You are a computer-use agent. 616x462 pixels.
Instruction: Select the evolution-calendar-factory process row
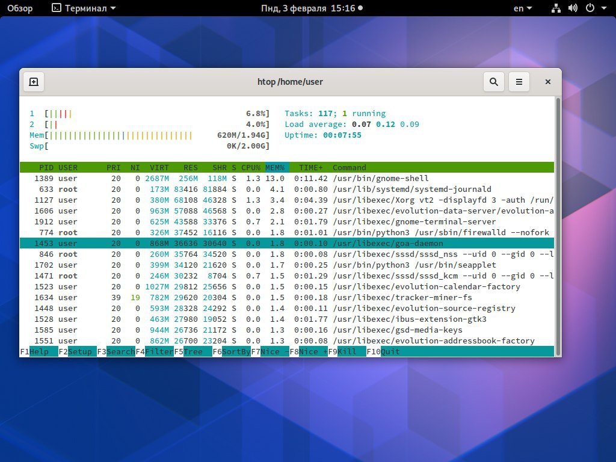tap(287, 287)
